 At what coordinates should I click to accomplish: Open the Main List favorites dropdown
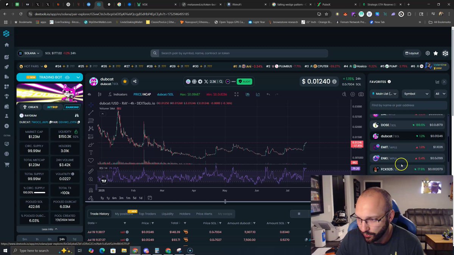(x=384, y=94)
